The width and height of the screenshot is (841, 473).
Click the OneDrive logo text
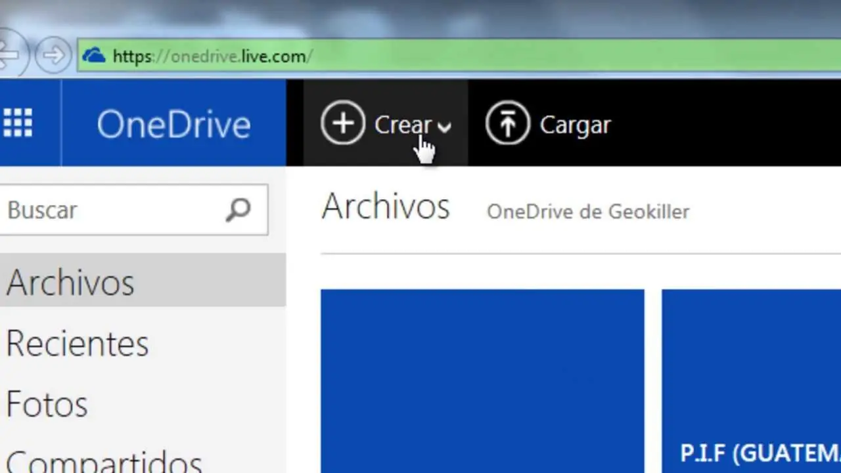pos(173,124)
